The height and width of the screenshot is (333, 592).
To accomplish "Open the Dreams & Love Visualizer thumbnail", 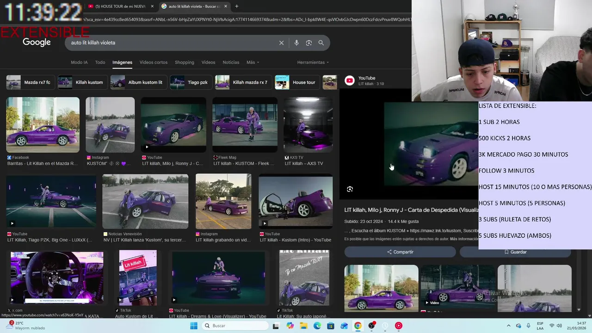I will [218, 277].
